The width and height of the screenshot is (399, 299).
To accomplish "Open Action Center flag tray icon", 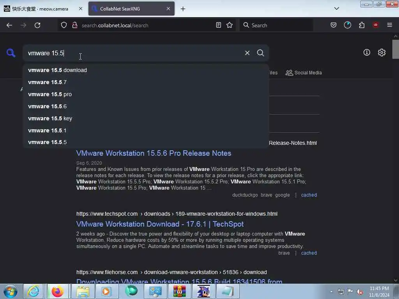I will pyautogui.click(x=350, y=292).
